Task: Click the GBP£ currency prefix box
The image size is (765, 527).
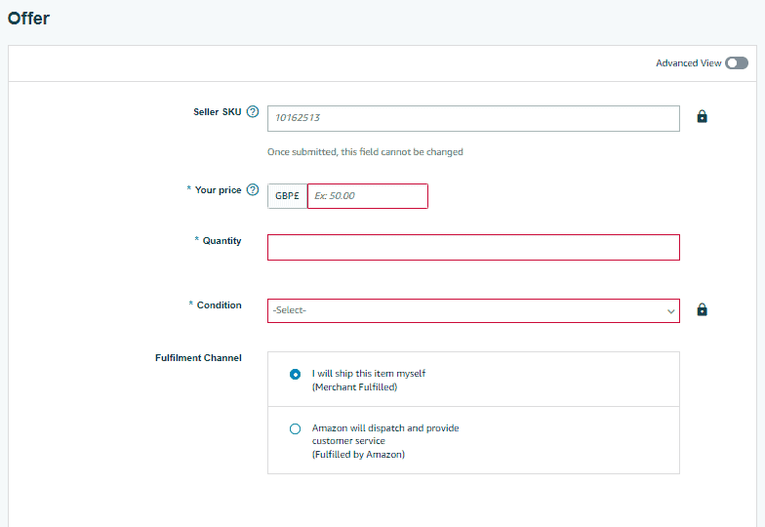Action: [287, 196]
